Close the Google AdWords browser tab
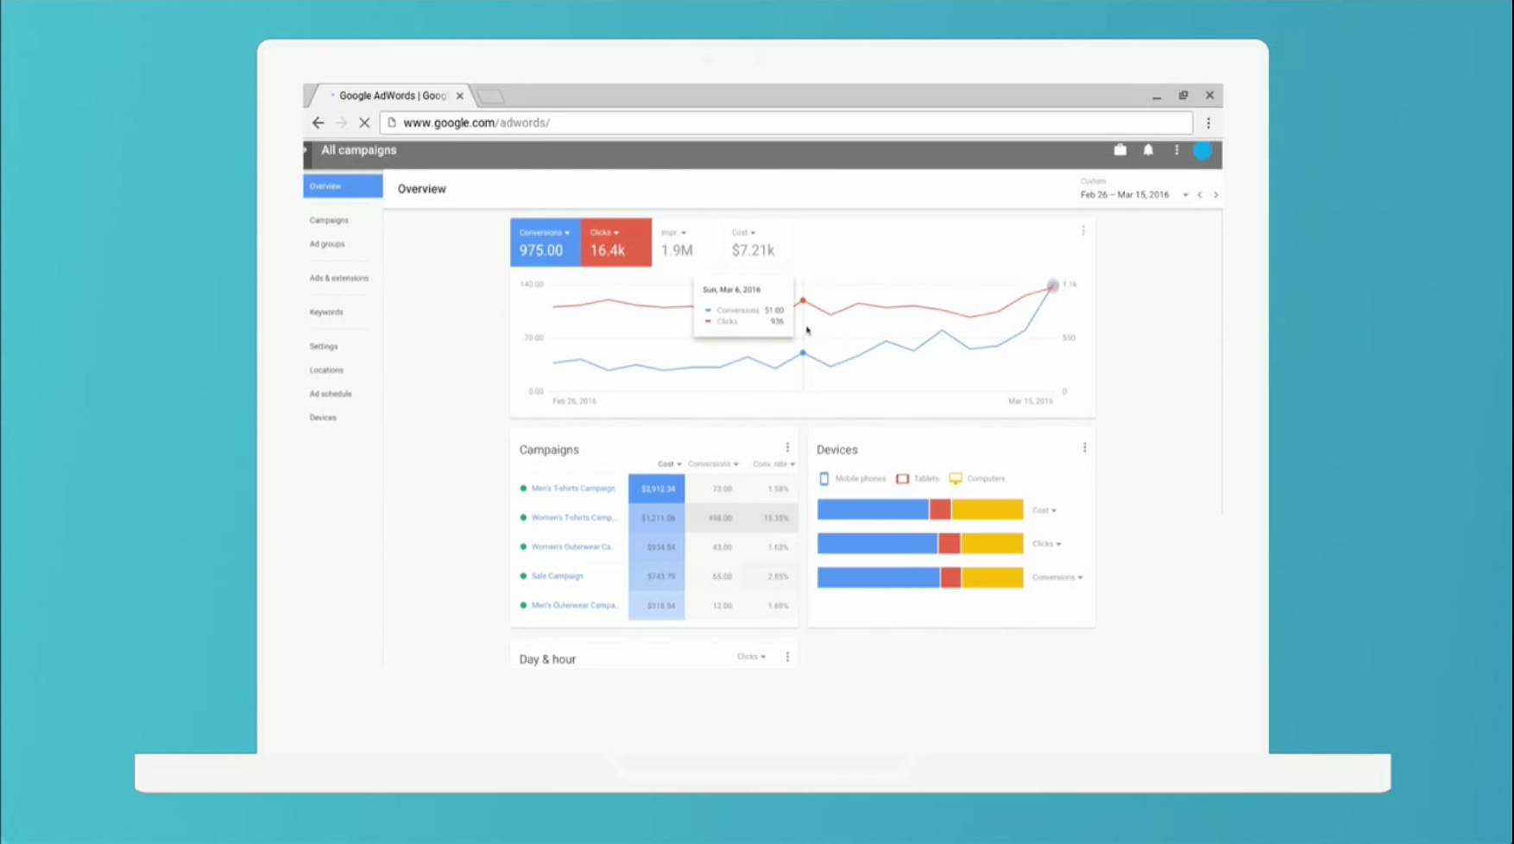 [x=460, y=96]
